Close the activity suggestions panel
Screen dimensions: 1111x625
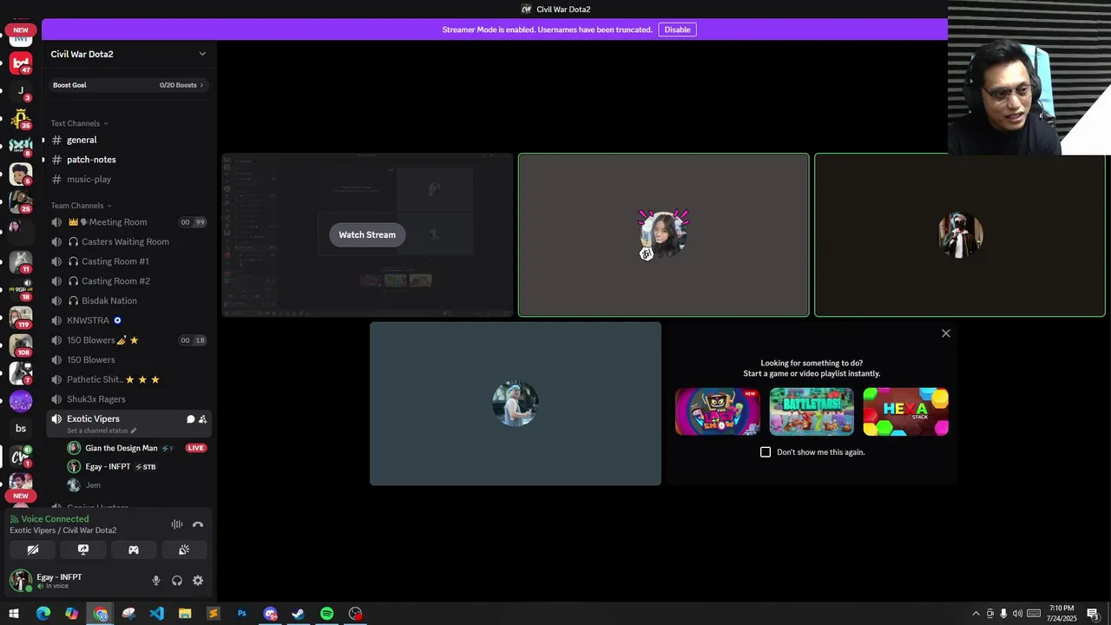tap(946, 333)
